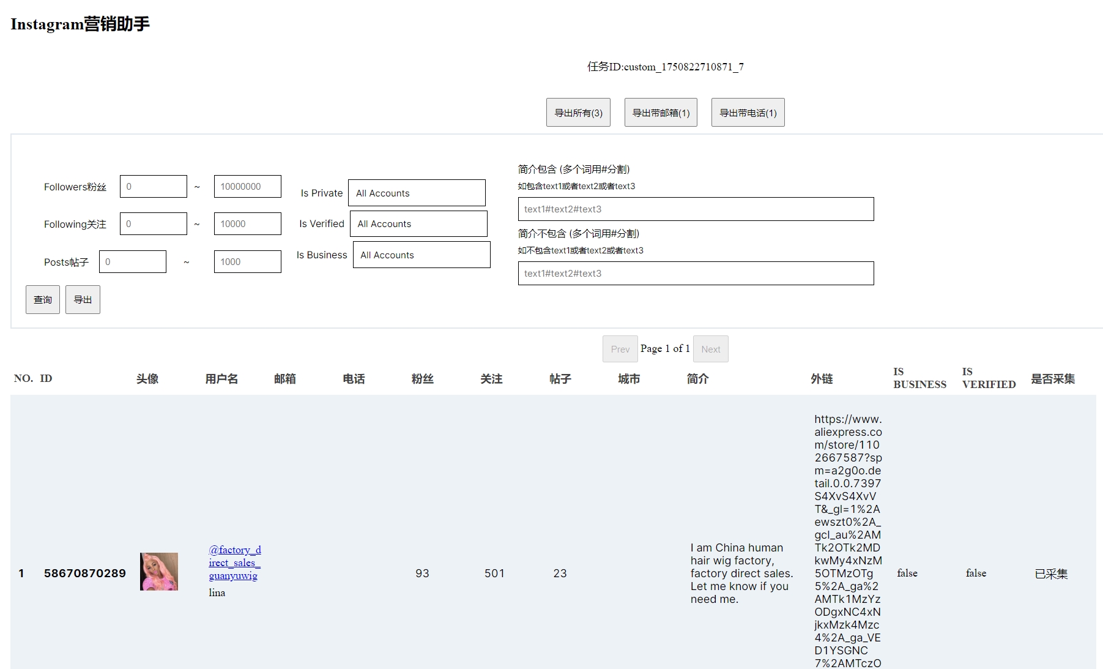Click the 导出带邮箱(1) export button
Image resolution: width=1103 pixels, height=669 pixels.
(661, 113)
